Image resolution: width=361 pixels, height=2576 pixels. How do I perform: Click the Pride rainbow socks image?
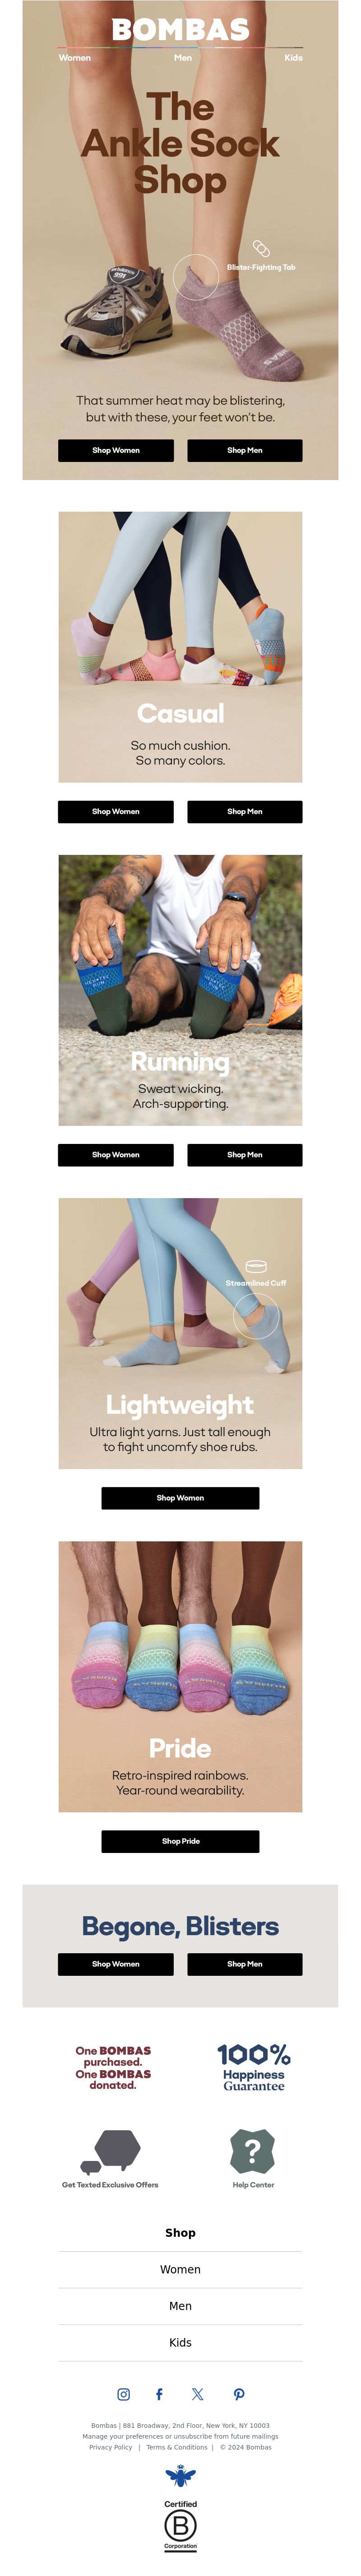point(180,1676)
